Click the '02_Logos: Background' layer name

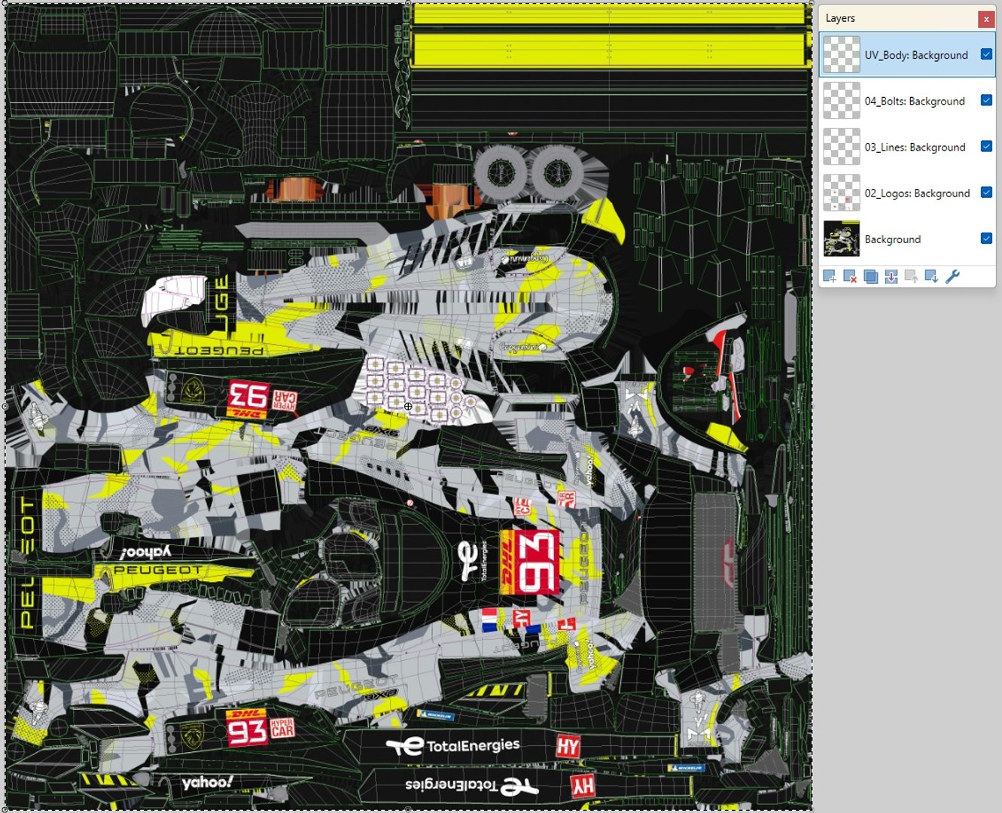coord(917,193)
